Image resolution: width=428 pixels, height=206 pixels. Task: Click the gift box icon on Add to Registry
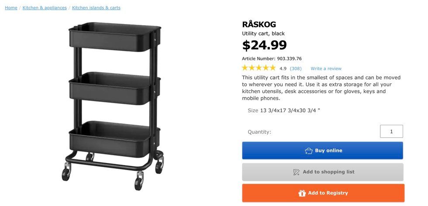pos(302,193)
